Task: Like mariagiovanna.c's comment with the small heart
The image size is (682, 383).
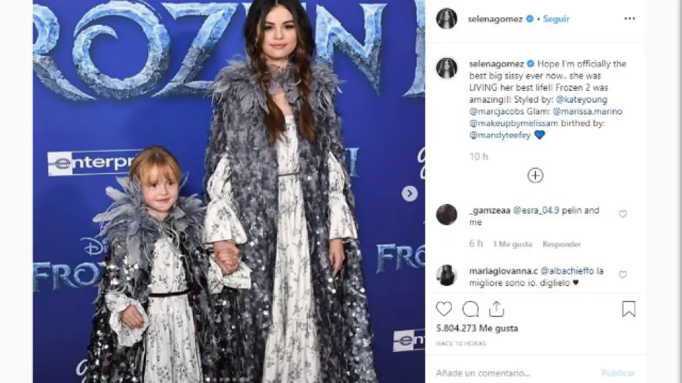Action: click(x=623, y=275)
